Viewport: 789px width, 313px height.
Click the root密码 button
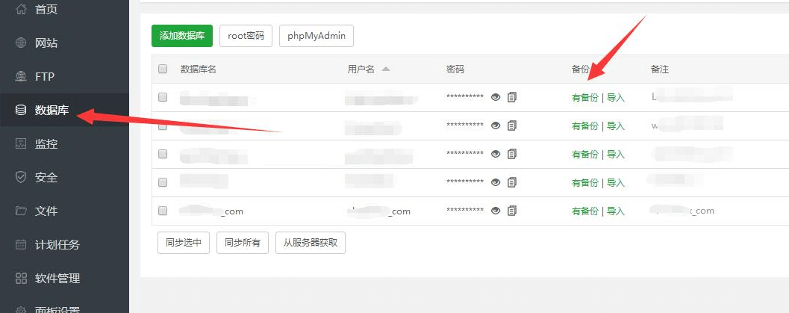click(246, 36)
